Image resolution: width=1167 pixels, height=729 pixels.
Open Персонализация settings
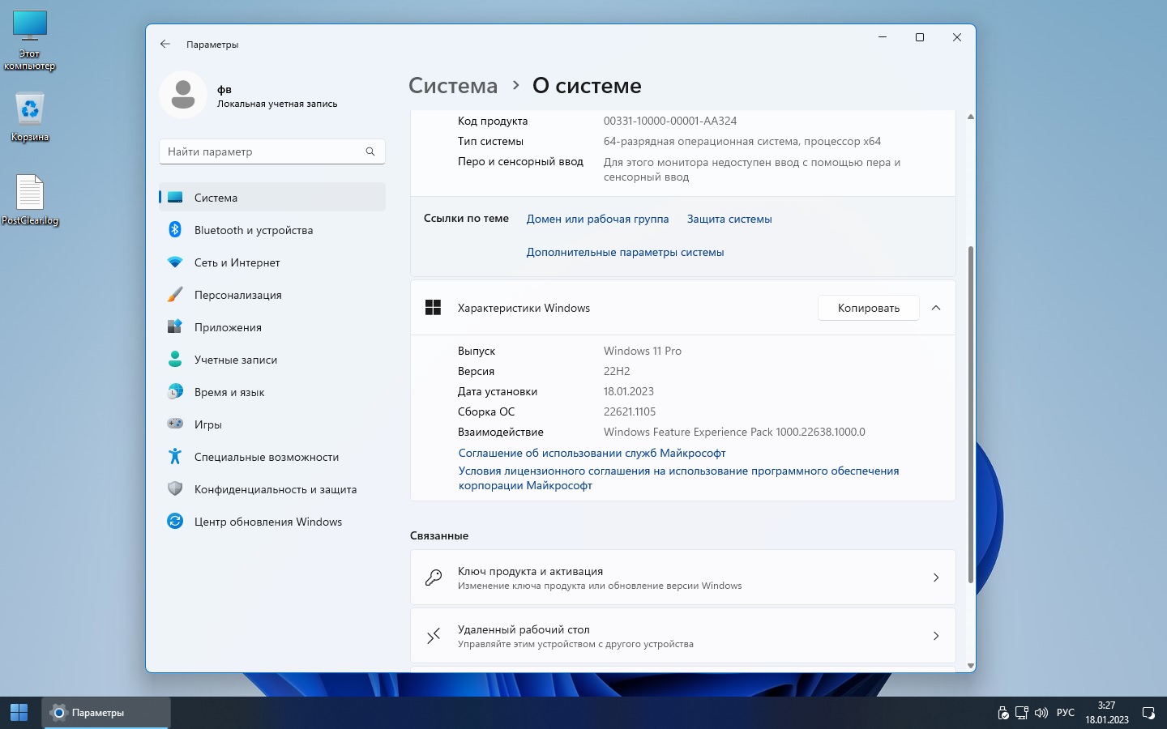coord(272,295)
